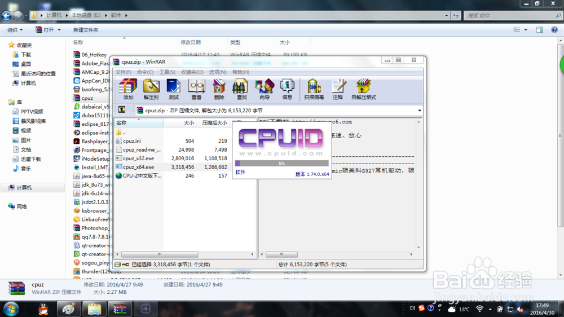Open the 文件(F) menu in WinRAR
Screen dimensions: 564x317
[124, 72]
